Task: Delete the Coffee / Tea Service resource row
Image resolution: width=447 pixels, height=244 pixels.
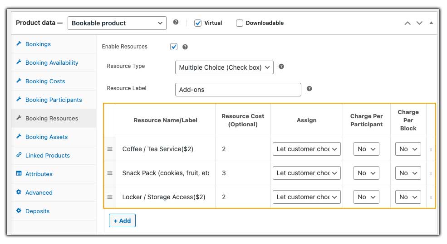Action: pos(431,149)
